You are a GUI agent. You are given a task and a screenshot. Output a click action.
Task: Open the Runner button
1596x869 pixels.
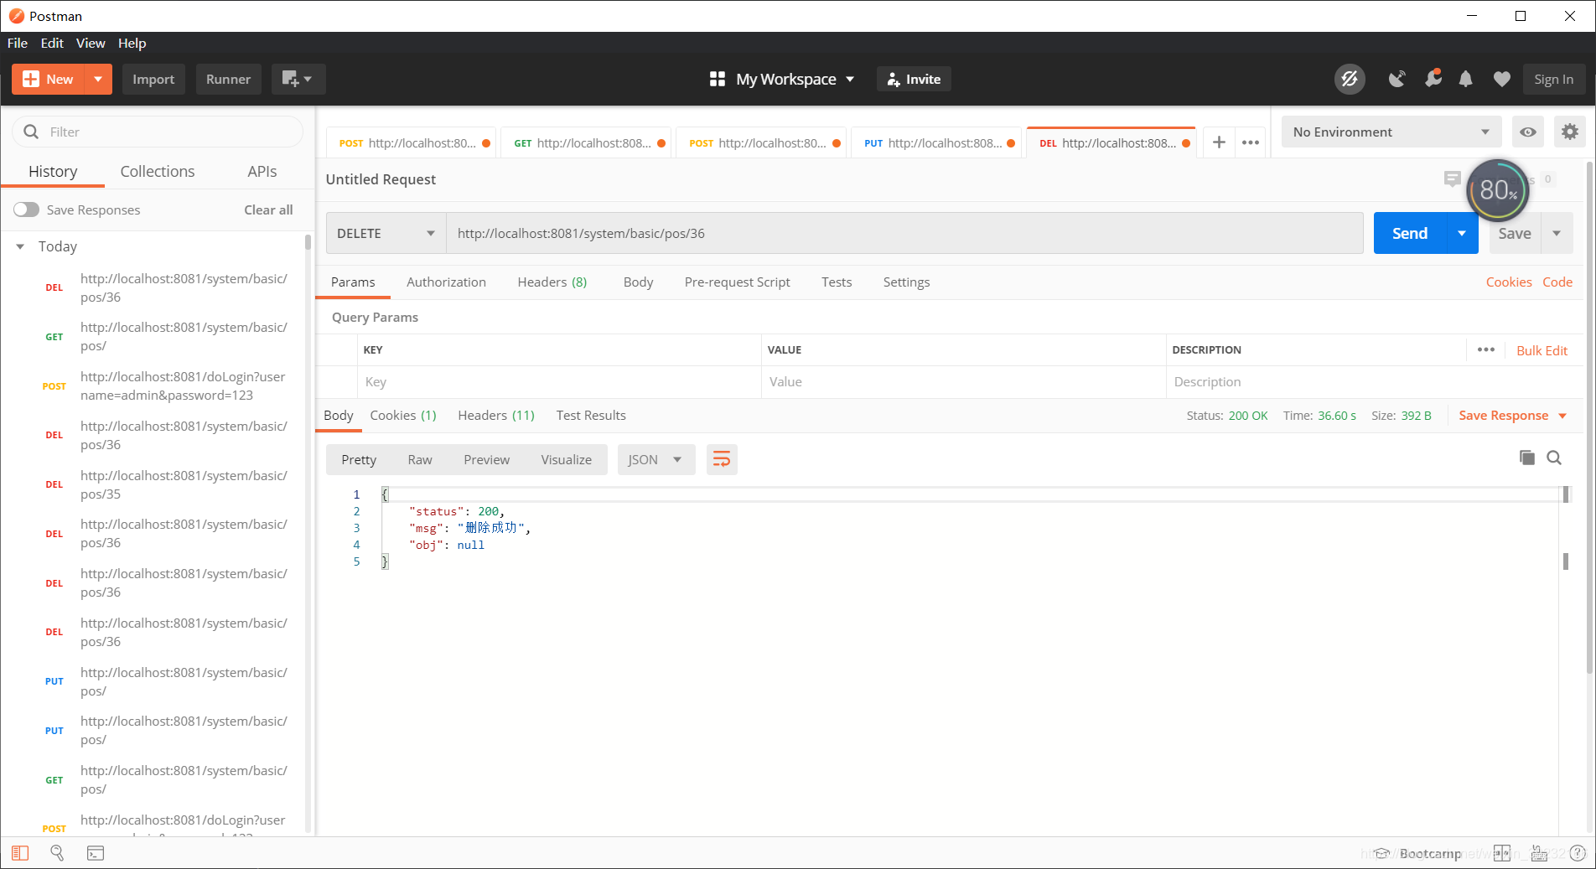click(x=228, y=79)
